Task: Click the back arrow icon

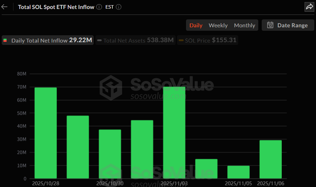Action: (4, 7)
